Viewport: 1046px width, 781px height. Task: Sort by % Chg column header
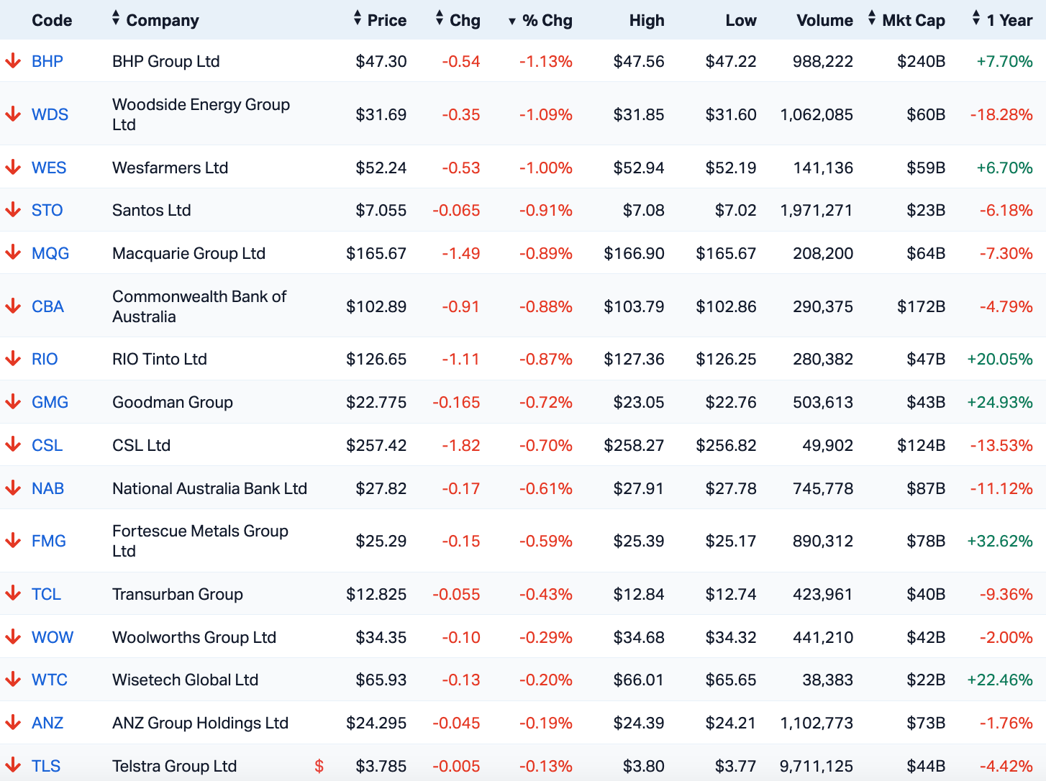click(540, 20)
